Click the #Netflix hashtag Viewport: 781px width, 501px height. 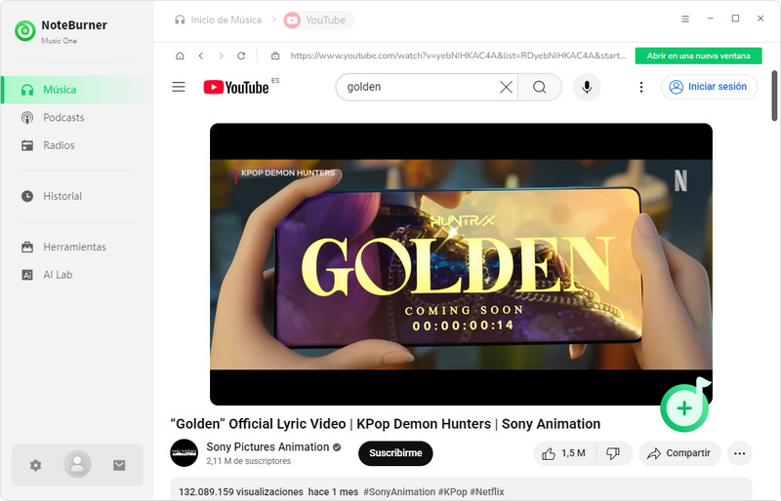coord(487,491)
